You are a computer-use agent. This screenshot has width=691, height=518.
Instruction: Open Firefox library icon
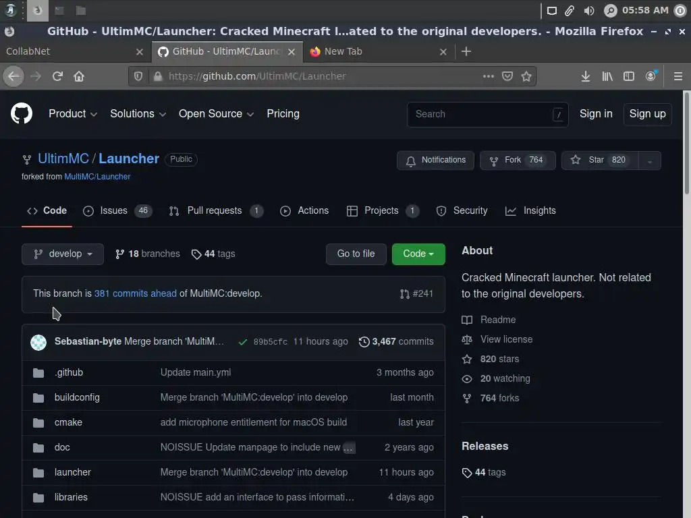click(607, 77)
